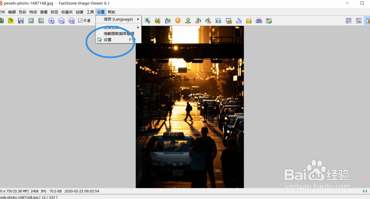Rotate left with the green arrow icon

click(198, 21)
